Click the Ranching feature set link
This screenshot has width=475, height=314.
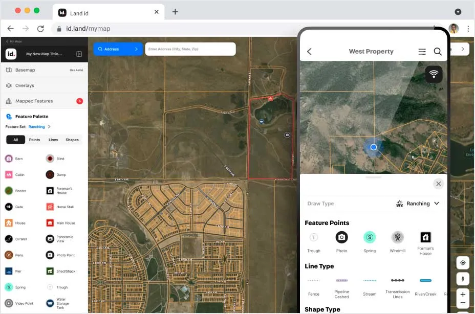pos(36,126)
